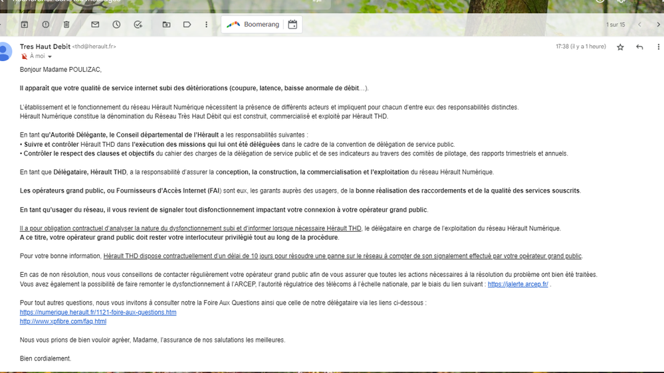Open the xpfibre.com/faq.html link
664x373 pixels.
click(63, 321)
